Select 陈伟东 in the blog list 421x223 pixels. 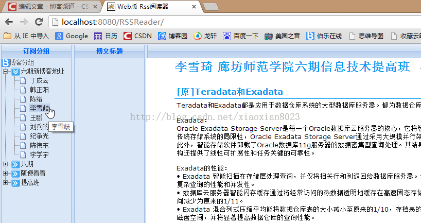[x=39, y=145]
